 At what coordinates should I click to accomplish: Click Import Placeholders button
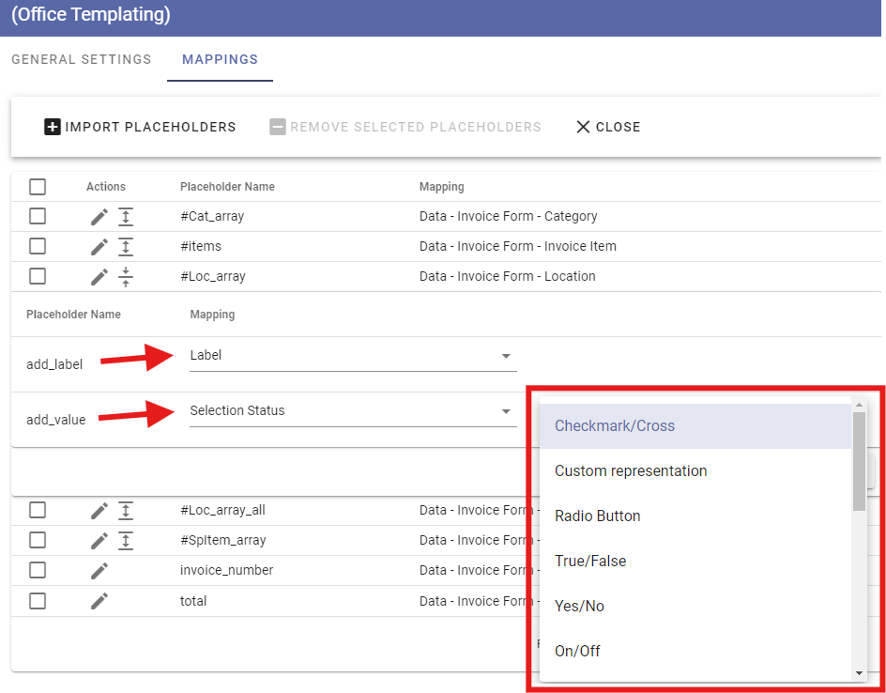140,127
